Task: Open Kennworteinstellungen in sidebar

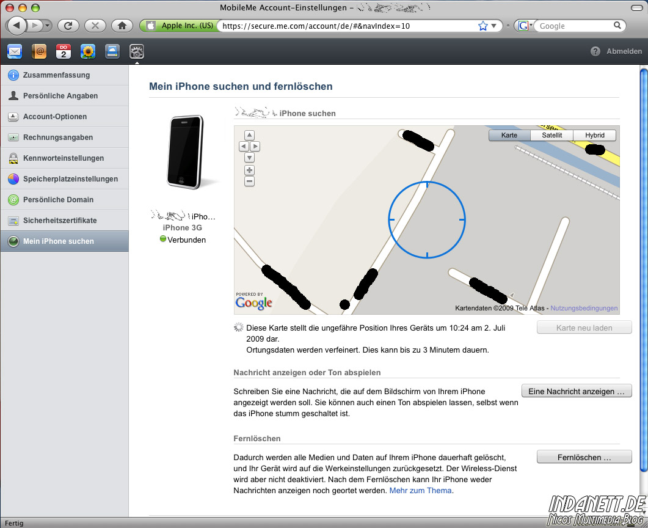Action: click(65, 158)
